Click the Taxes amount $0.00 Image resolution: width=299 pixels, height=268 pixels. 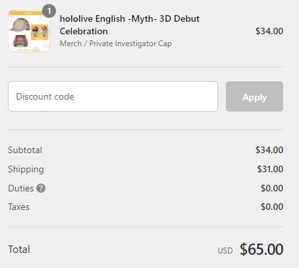tap(272, 207)
